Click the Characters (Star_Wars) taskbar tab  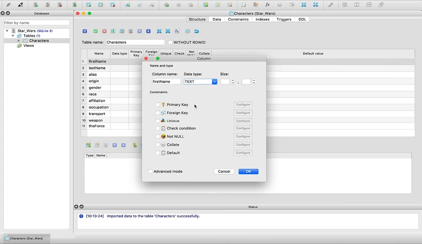click(26, 238)
